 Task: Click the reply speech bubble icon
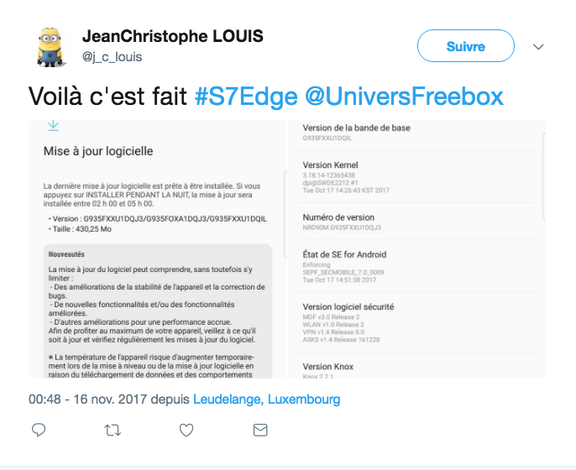[39, 430]
